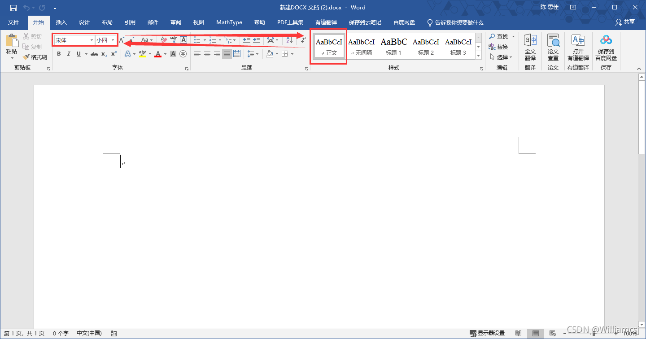Click the Sort A-Z icon
The width and height of the screenshot is (646, 339).
pos(290,40)
